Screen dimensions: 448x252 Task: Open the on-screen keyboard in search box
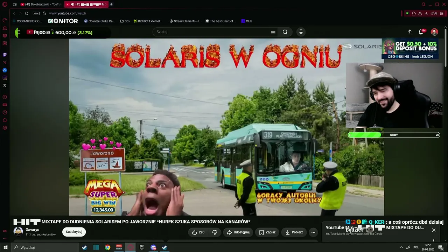(273, 32)
